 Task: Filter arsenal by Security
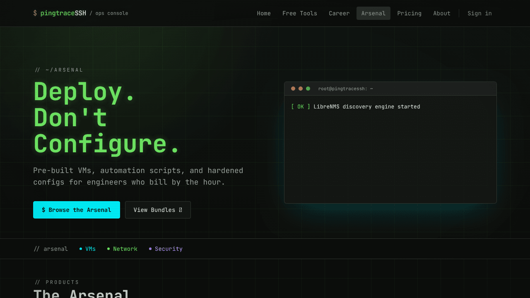pyautogui.click(x=166, y=249)
